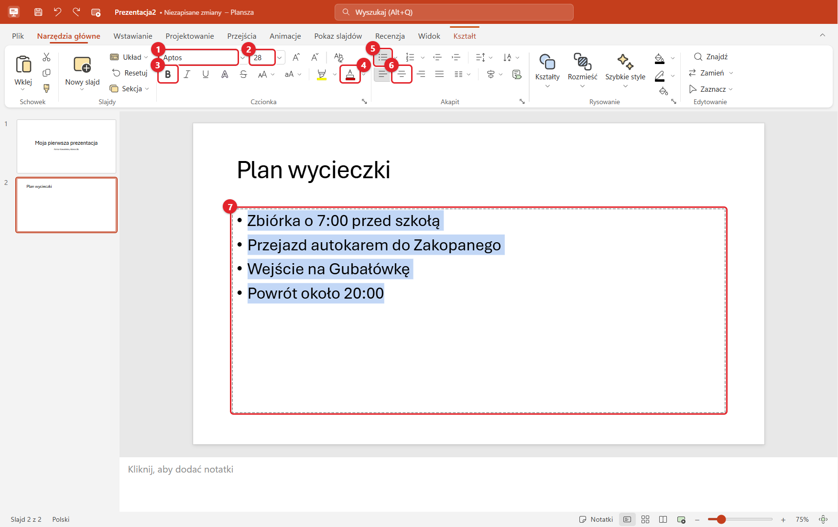Viewport: 838px width, 527px height.
Task: Align text to the right
Action: (421, 74)
